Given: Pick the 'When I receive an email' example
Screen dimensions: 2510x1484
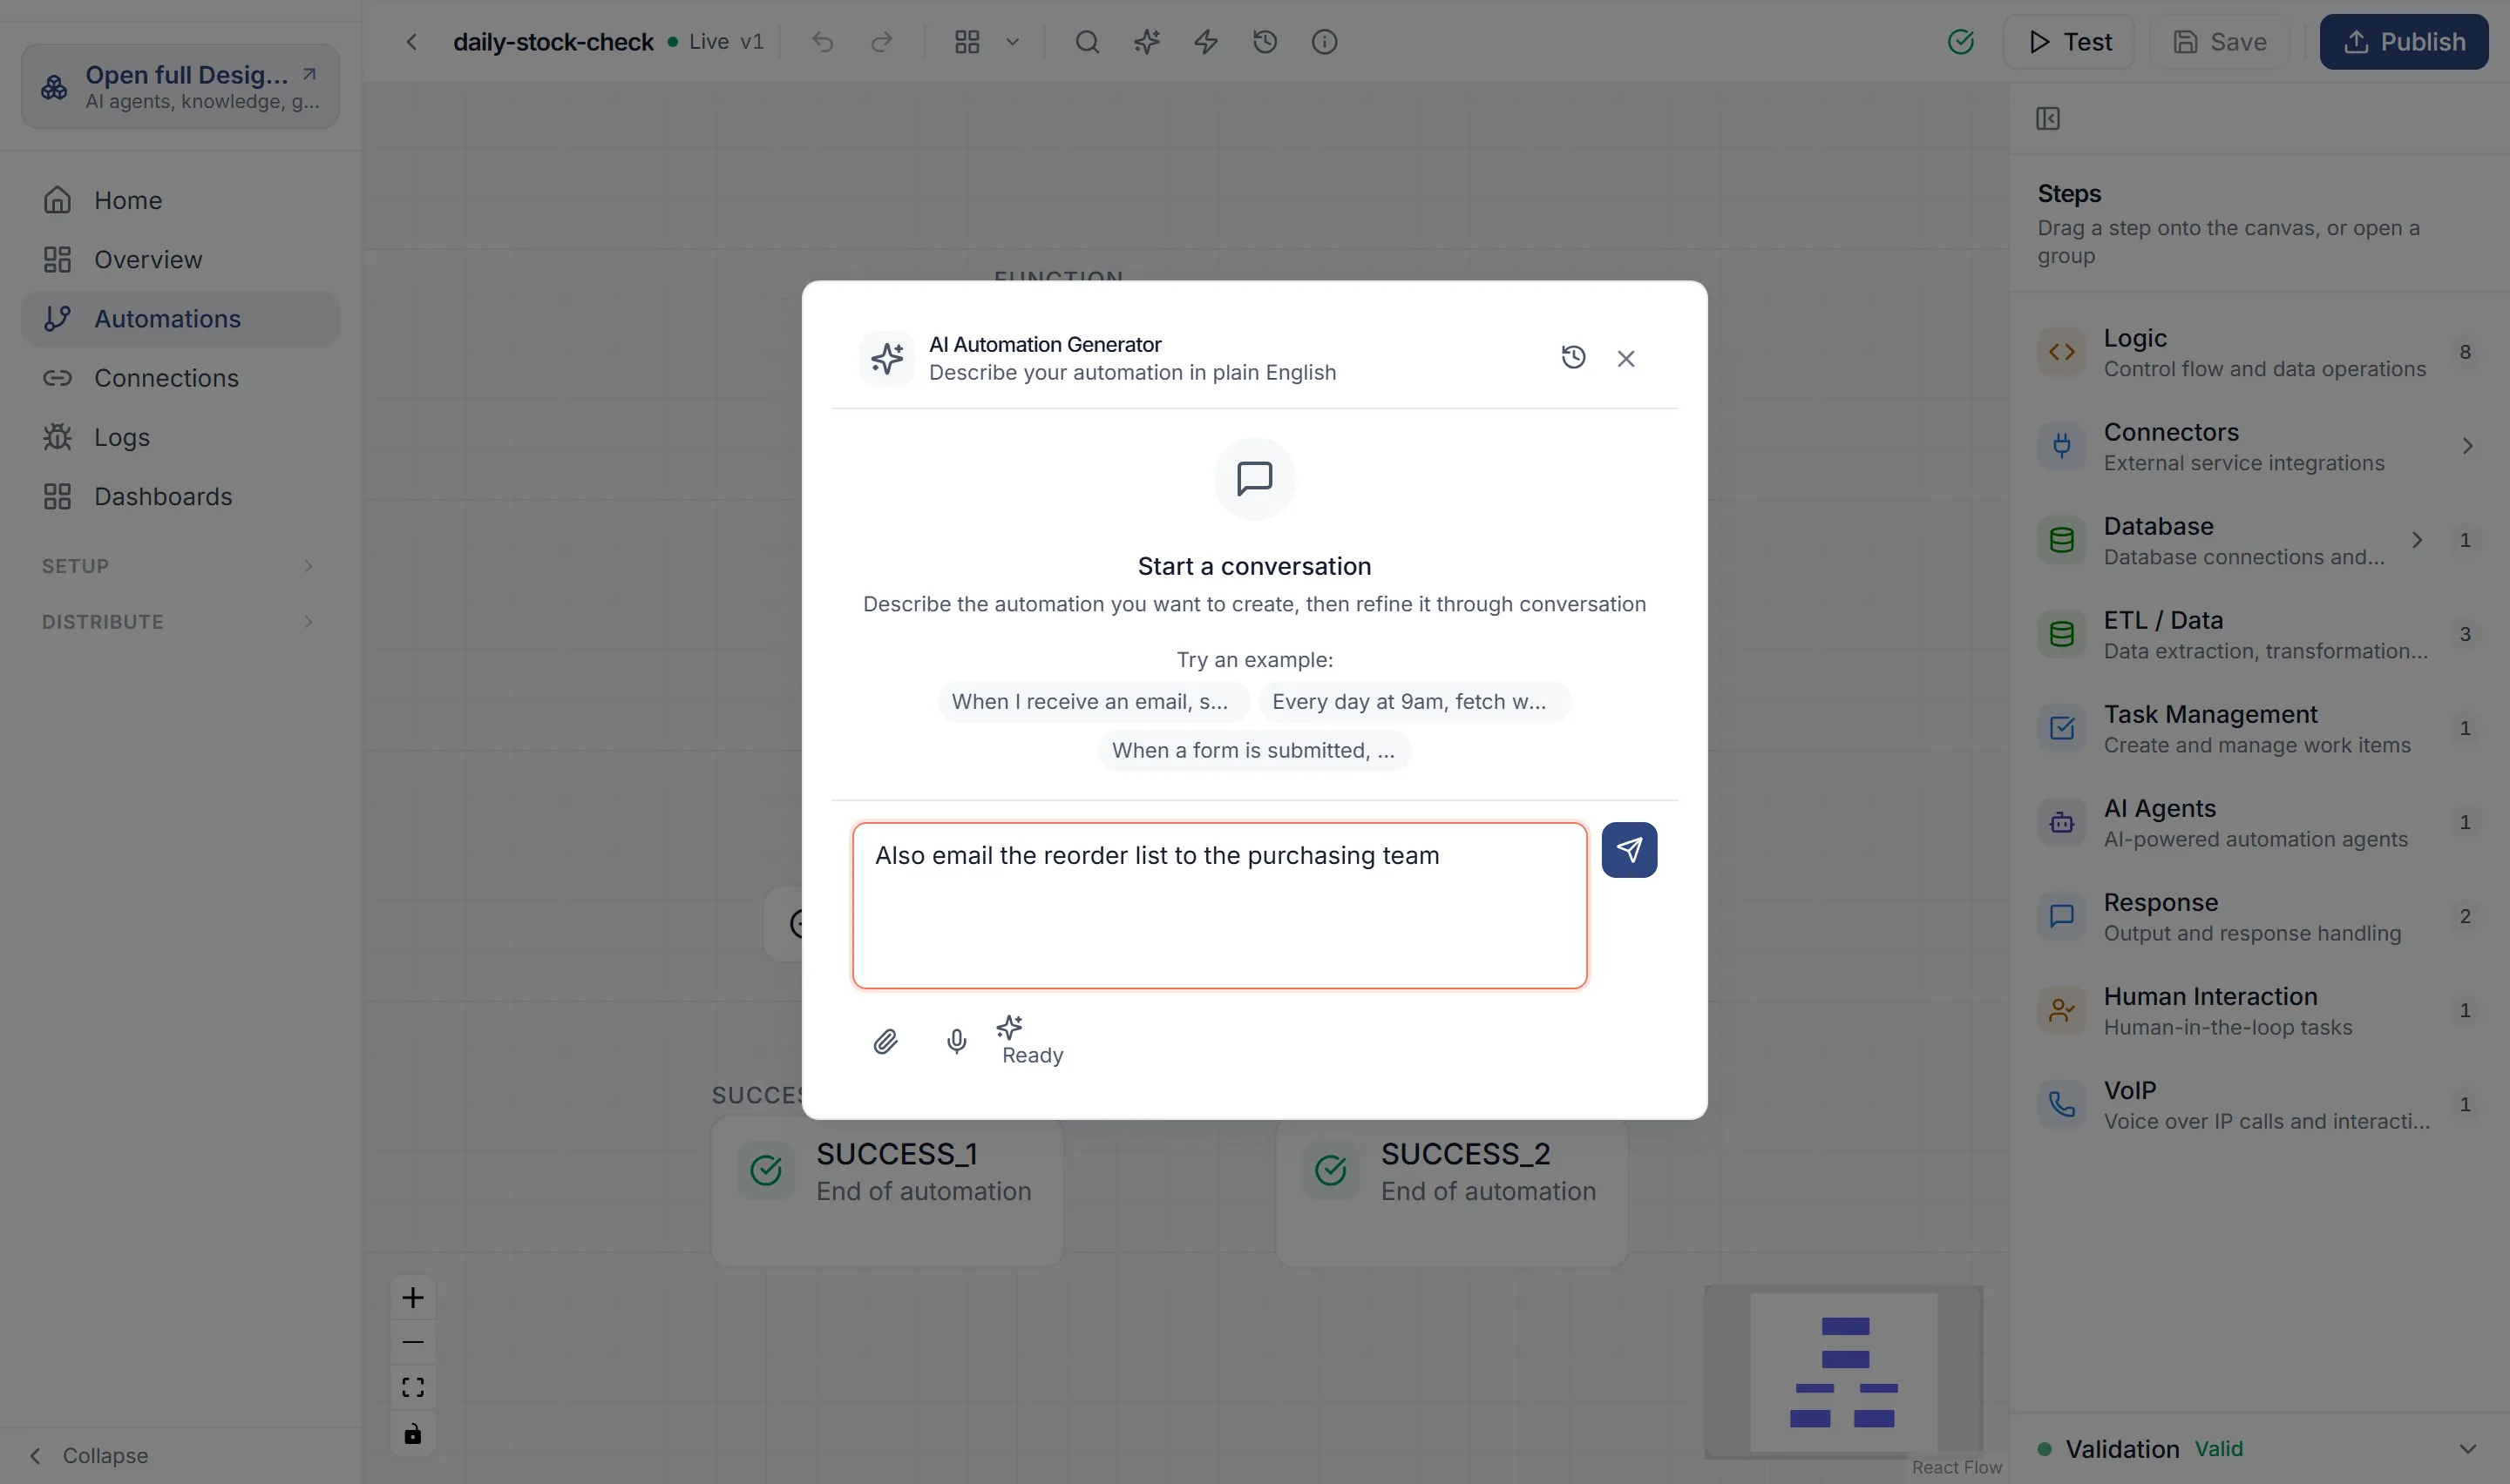Looking at the screenshot, I should coord(1092,701).
